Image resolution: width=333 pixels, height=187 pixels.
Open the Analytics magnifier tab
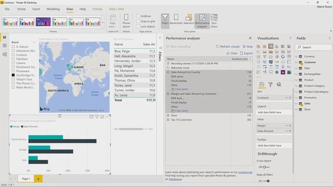tap(279, 85)
